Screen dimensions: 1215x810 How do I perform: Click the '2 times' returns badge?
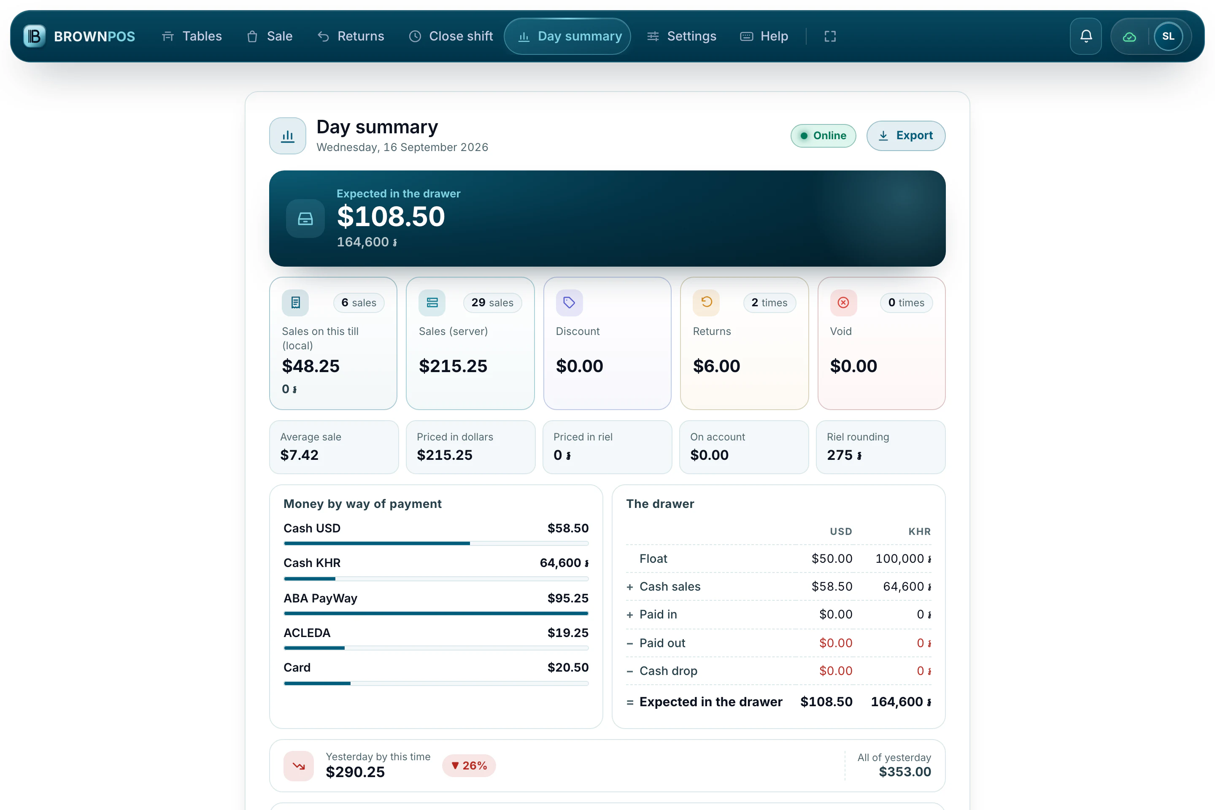pyautogui.click(x=769, y=303)
